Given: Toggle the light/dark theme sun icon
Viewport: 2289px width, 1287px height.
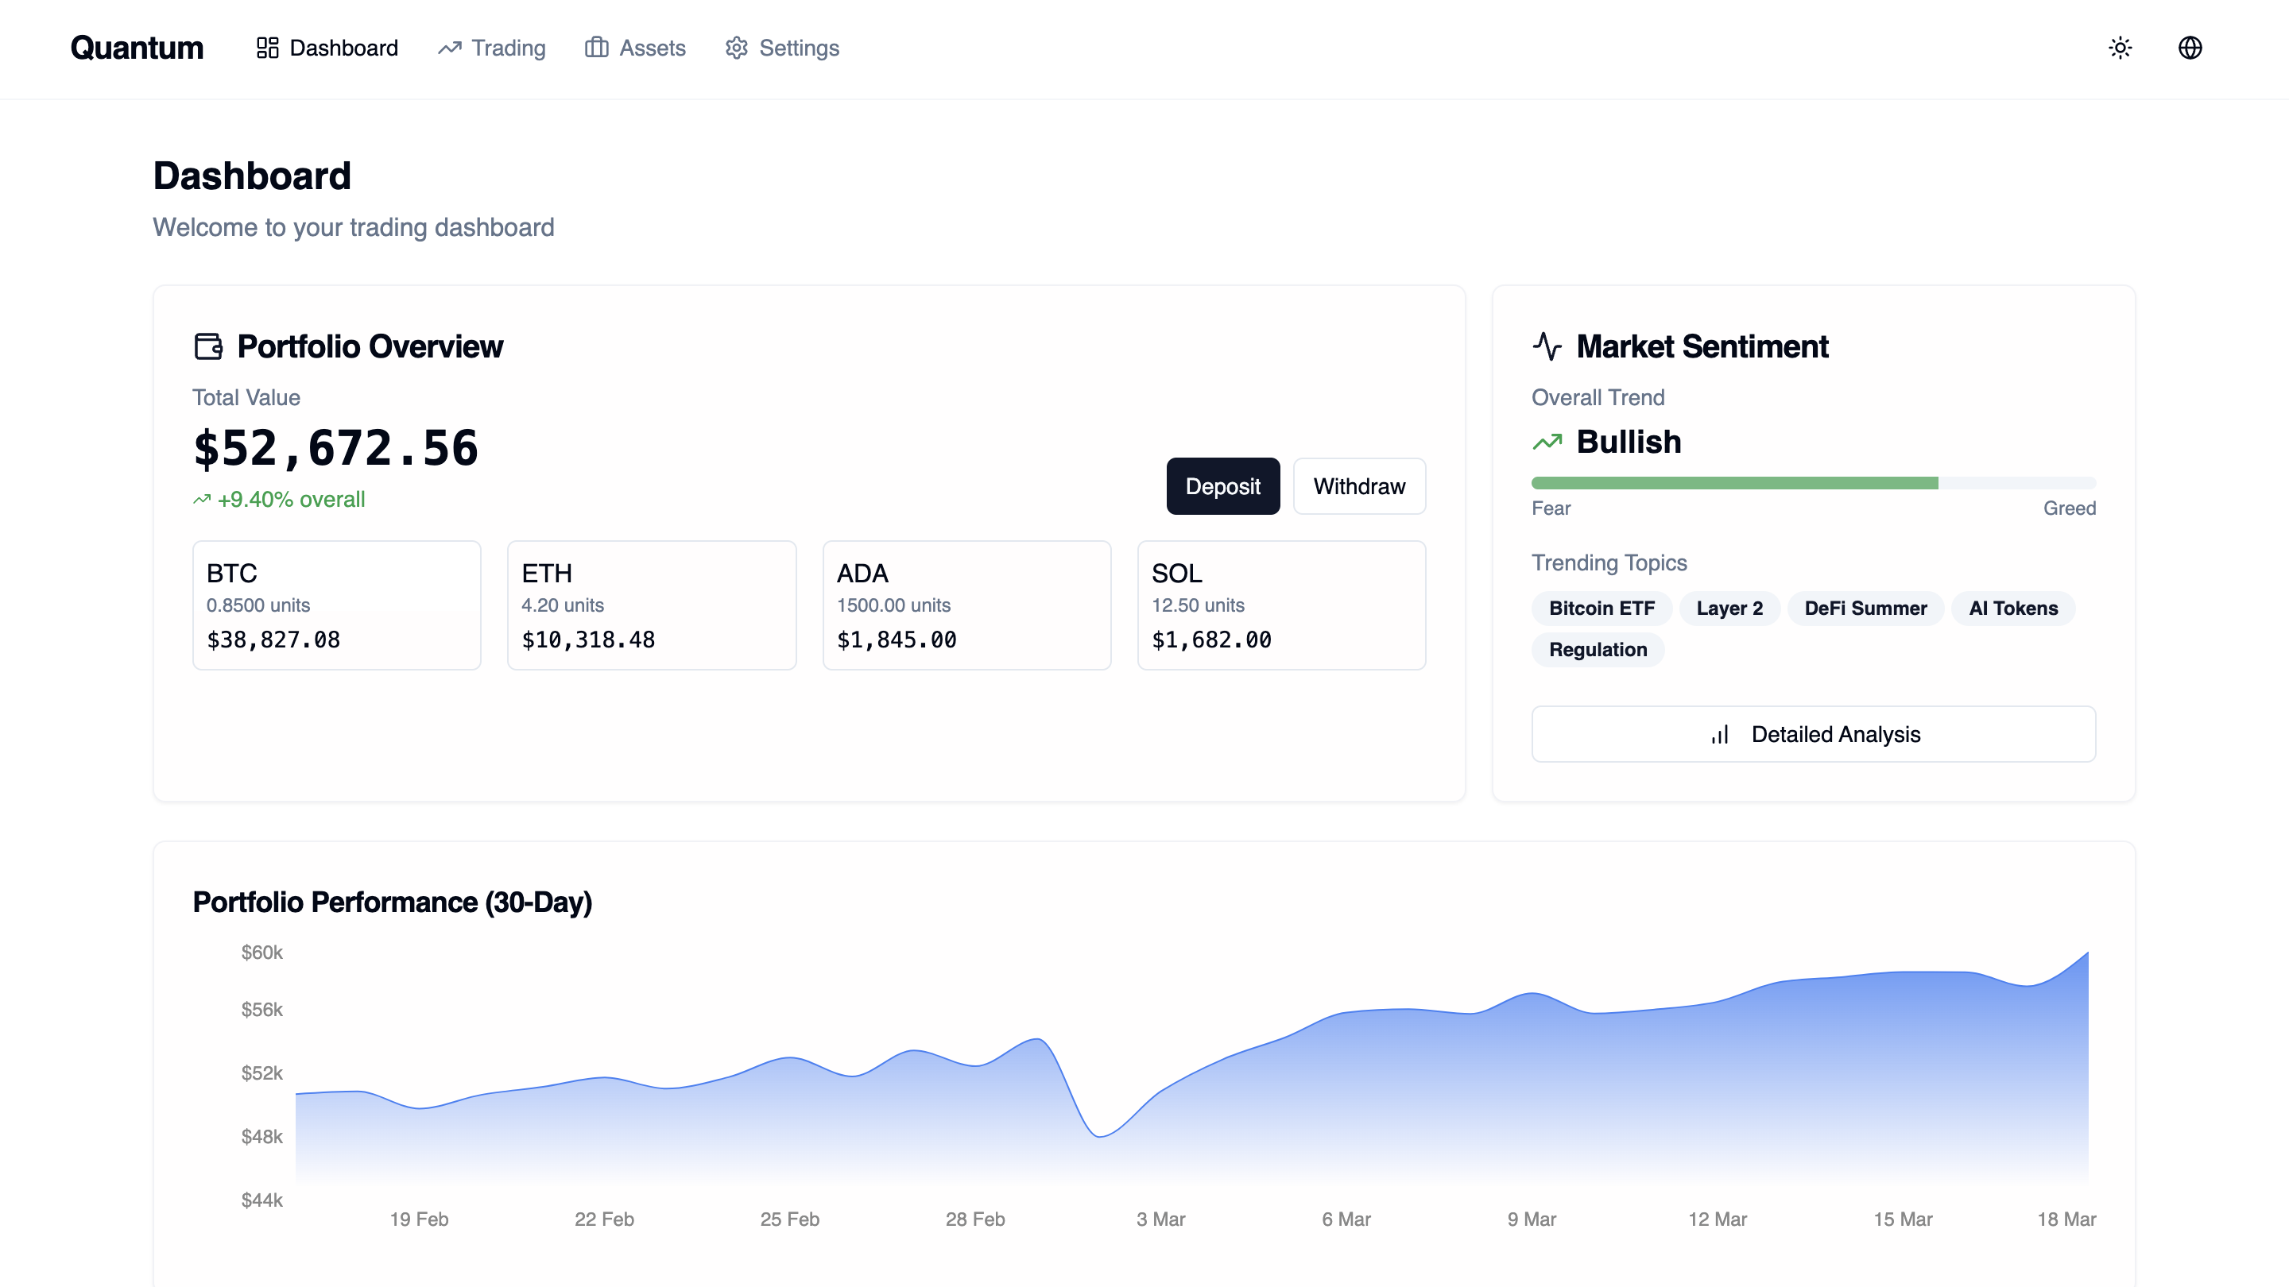Looking at the screenshot, I should 2121,48.
